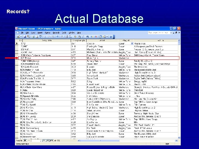Click the Delete Record toolbar icon
199x149 pixels.
click(96, 37)
